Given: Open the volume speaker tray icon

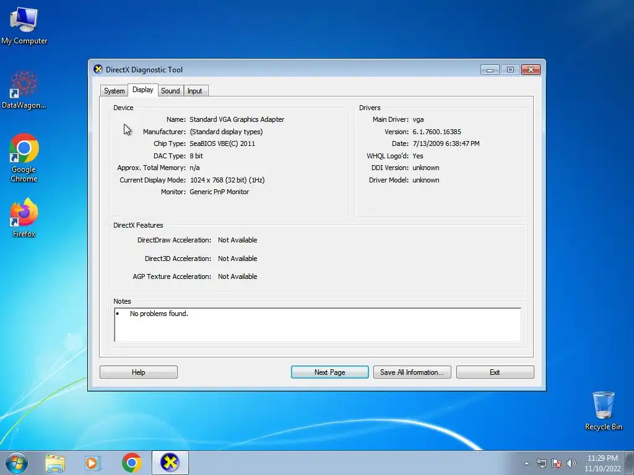Looking at the screenshot, I should 571,463.
